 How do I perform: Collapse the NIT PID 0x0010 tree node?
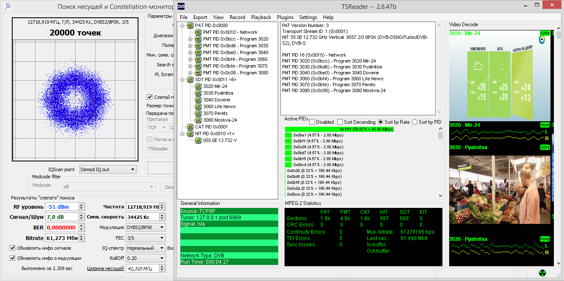click(182, 134)
